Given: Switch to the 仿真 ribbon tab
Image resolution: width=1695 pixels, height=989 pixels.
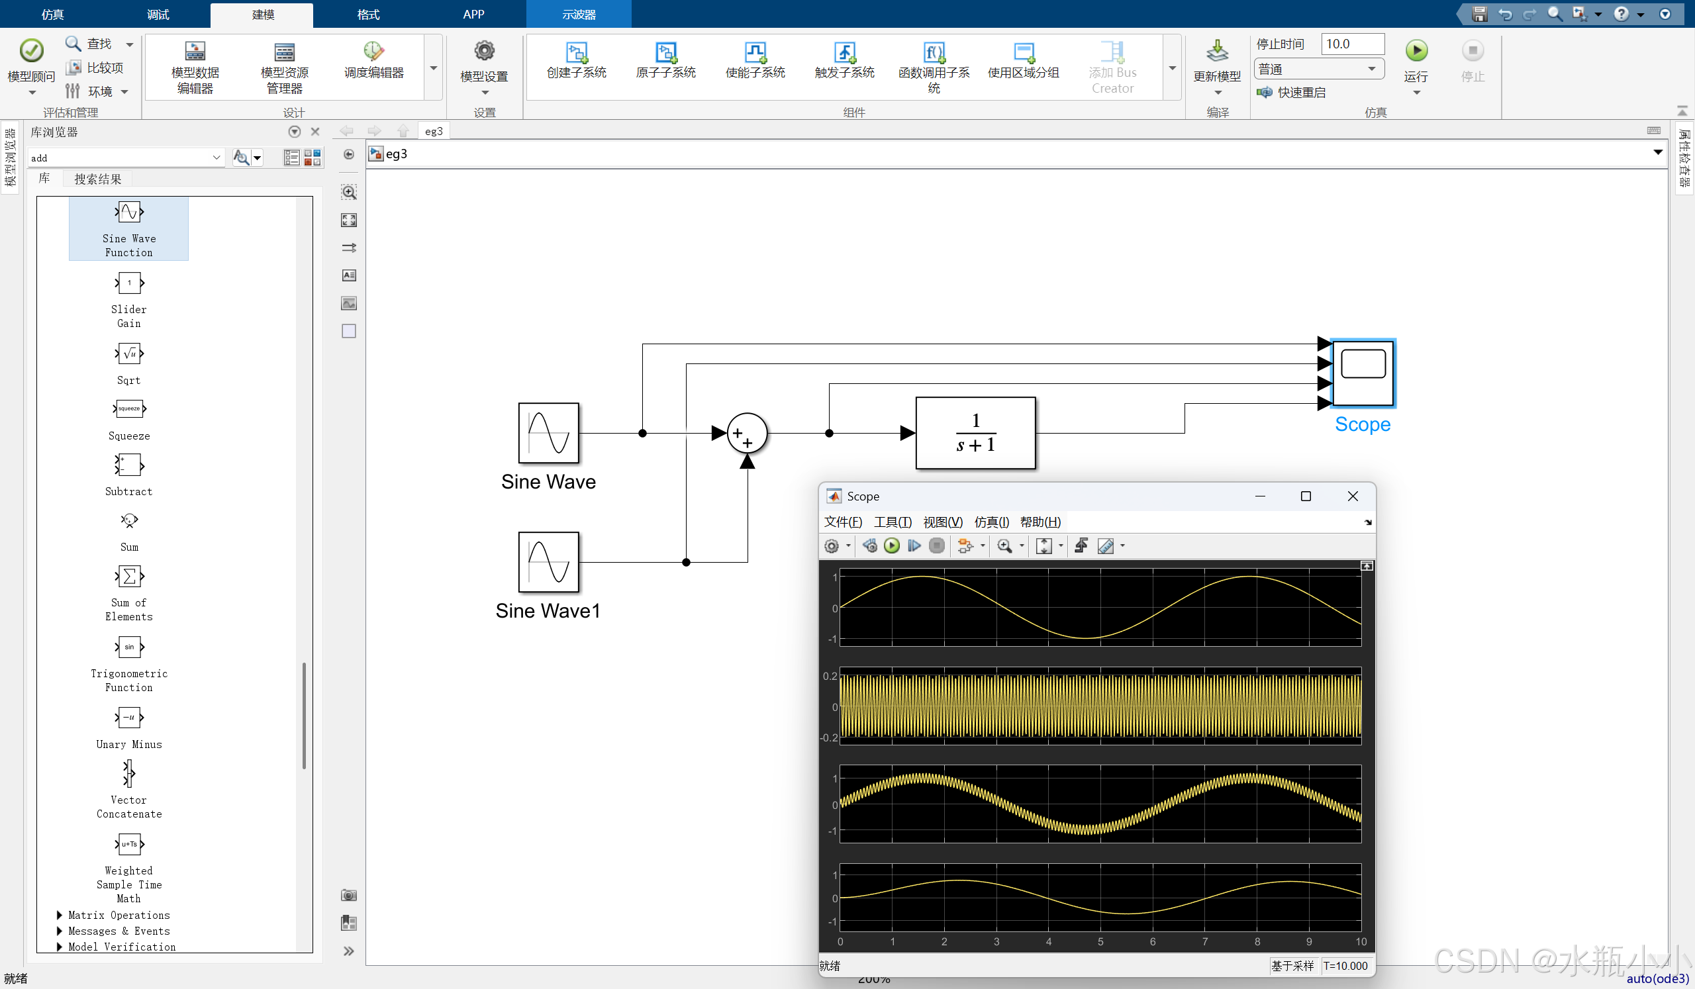Looking at the screenshot, I should (52, 14).
